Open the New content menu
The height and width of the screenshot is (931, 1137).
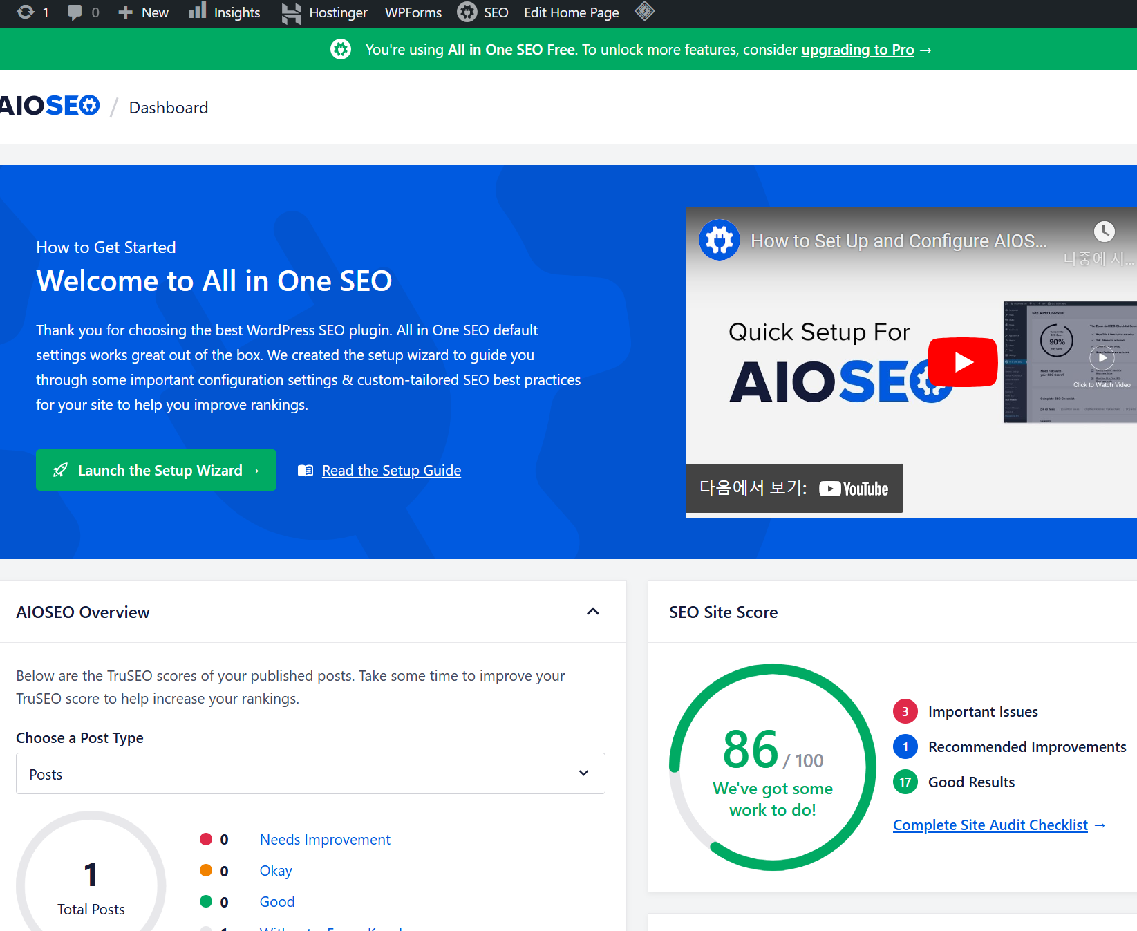click(x=143, y=12)
